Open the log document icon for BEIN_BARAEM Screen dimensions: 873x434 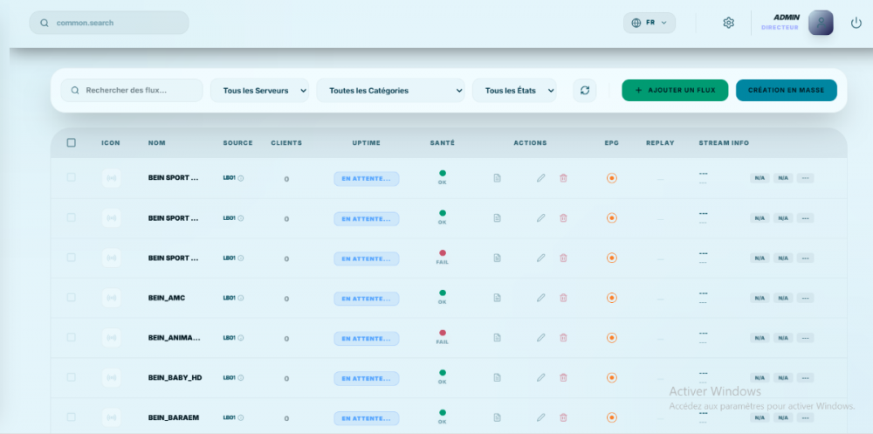(498, 417)
